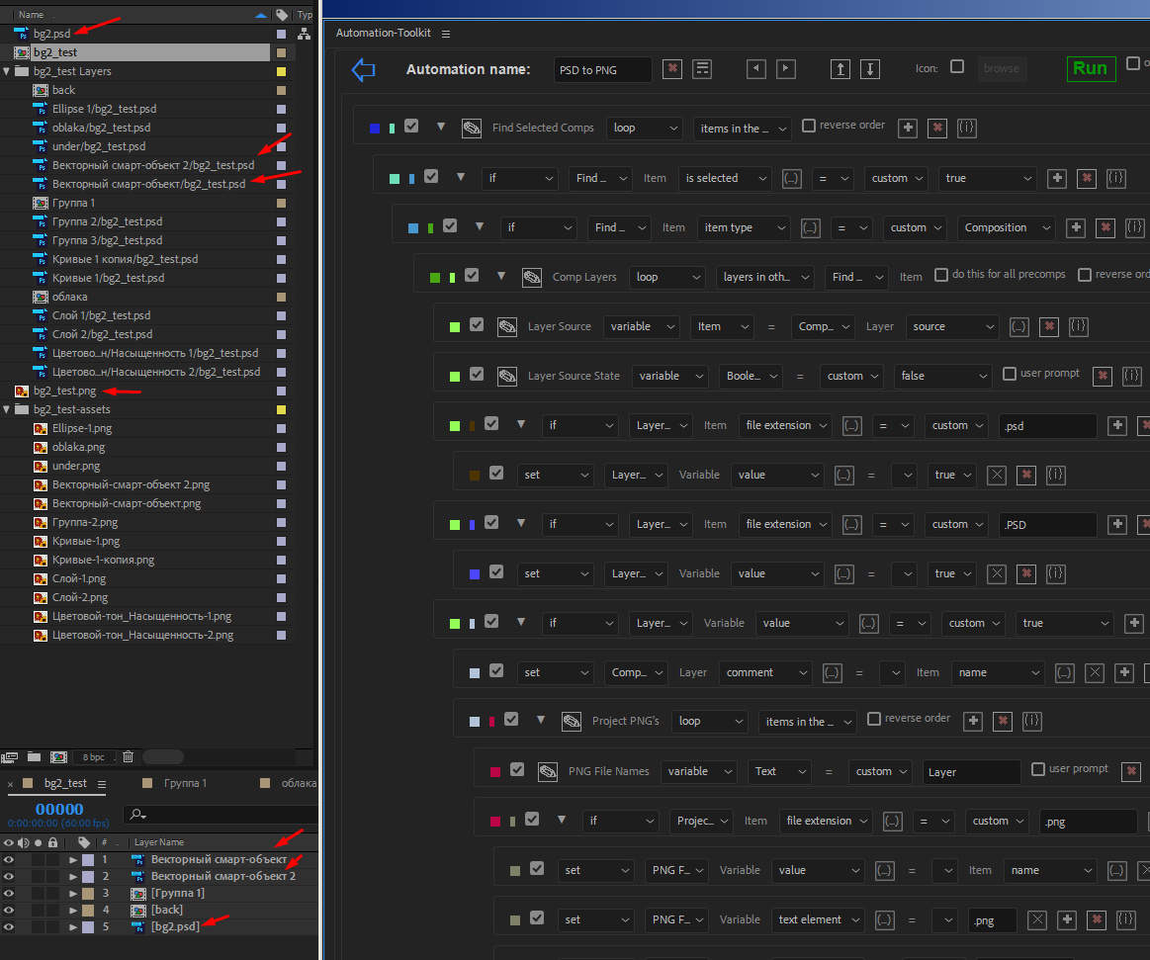This screenshot has width=1150, height=960.
Task: Toggle visibility of the [back] layer
Action: click(9, 911)
